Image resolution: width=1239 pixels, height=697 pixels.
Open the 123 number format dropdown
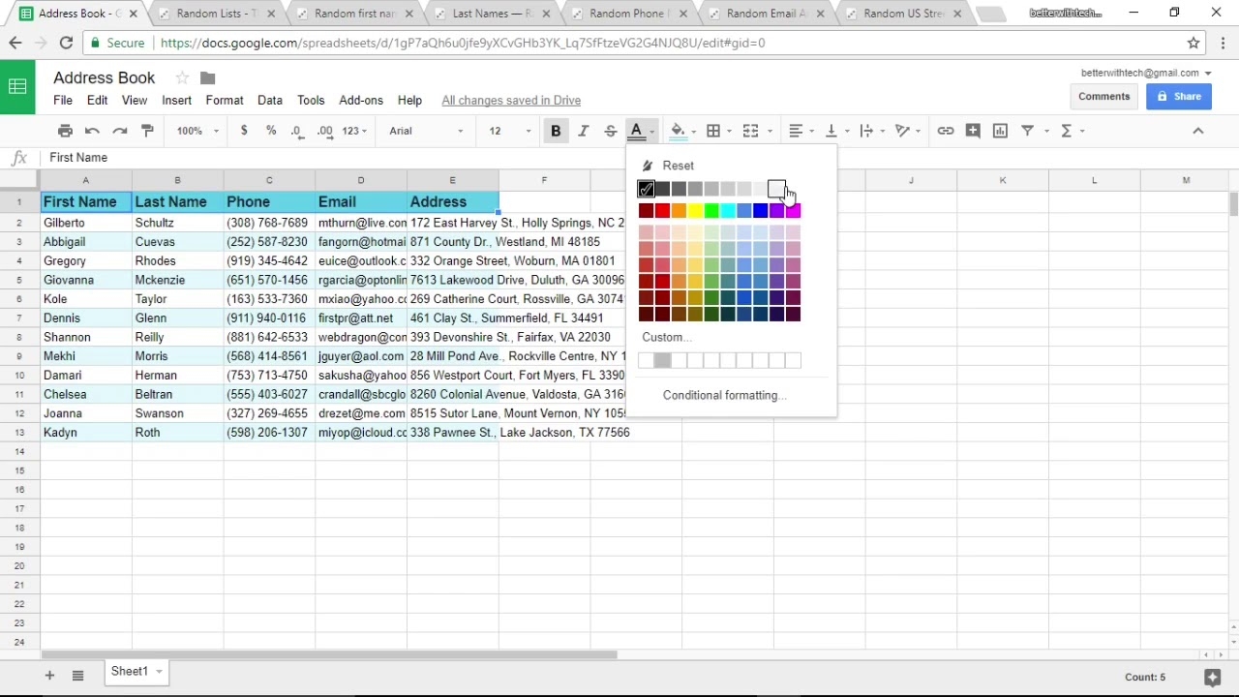pyautogui.click(x=354, y=131)
